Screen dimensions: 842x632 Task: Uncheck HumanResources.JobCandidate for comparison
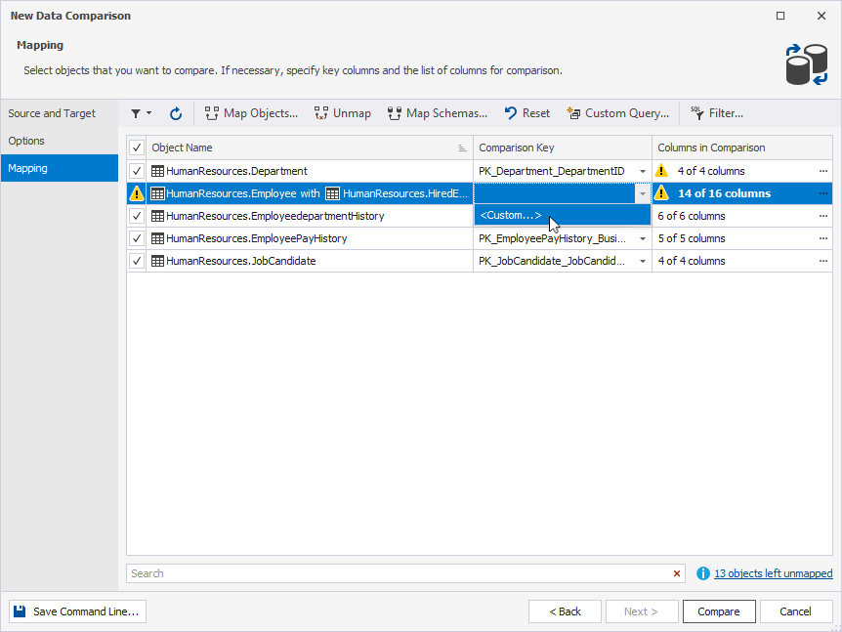[136, 261]
